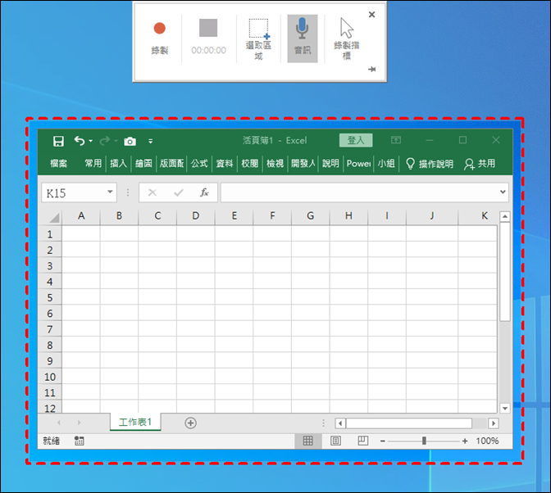Switch to Normal view in status bar
This screenshot has height=493, width=551.
[307, 441]
